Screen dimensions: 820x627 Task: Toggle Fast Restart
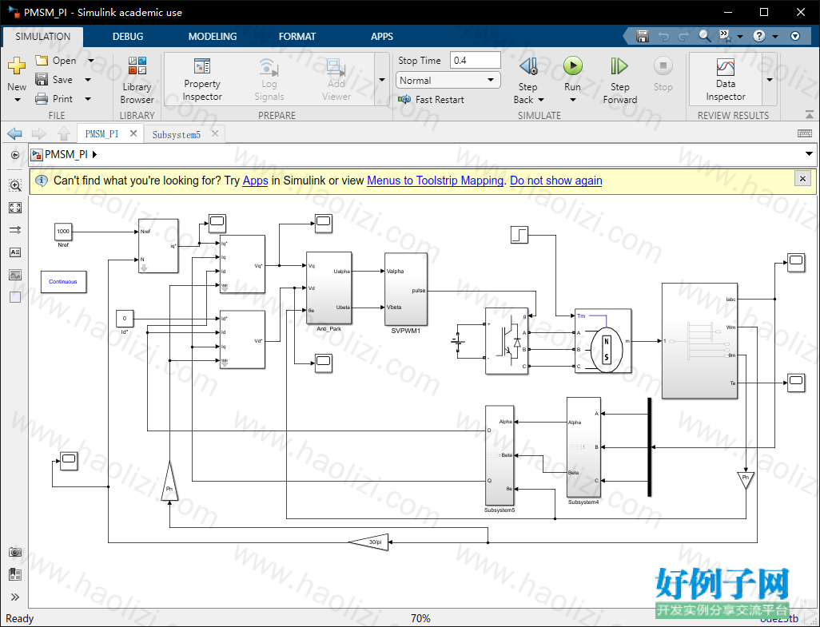click(x=432, y=99)
